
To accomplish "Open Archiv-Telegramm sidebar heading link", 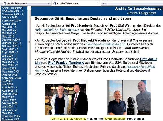I will coord(12,8).
